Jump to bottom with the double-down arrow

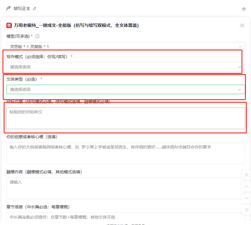coord(247,210)
